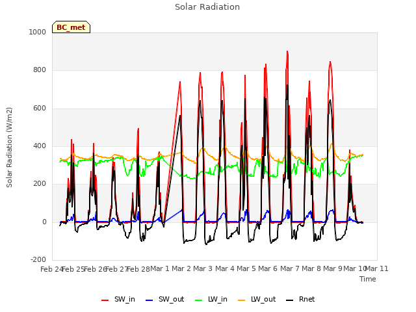This screenshot has width=416, height=312.
Task: Click the Mar 1 x-axis label
Action: pyautogui.click(x=160, y=268)
